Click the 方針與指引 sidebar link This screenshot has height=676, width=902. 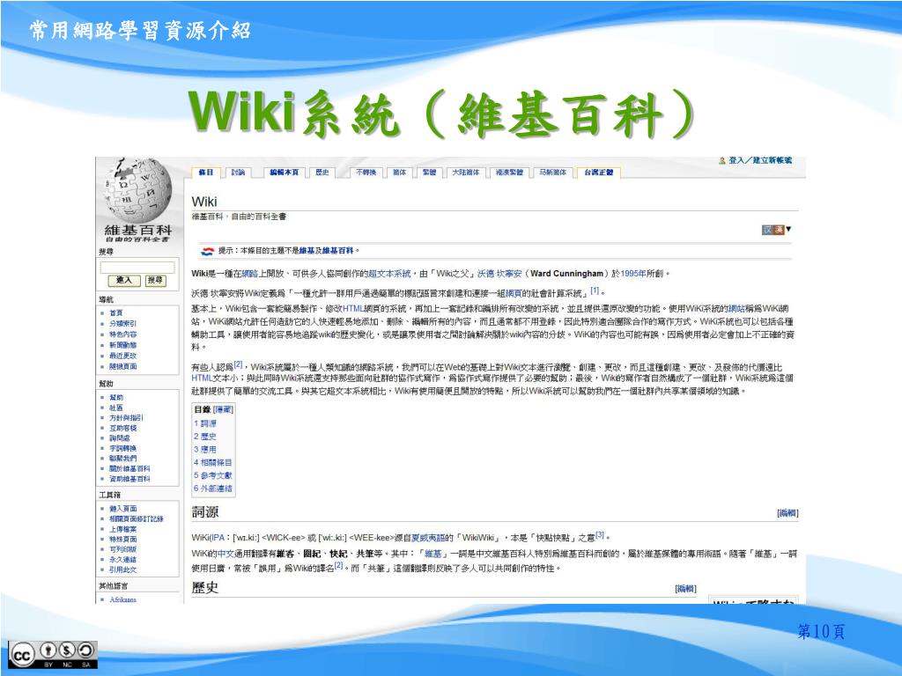(x=127, y=418)
